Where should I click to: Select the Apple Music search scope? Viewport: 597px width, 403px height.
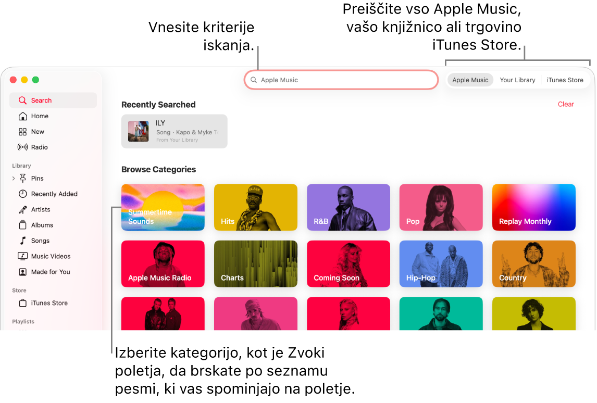click(470, 80)
